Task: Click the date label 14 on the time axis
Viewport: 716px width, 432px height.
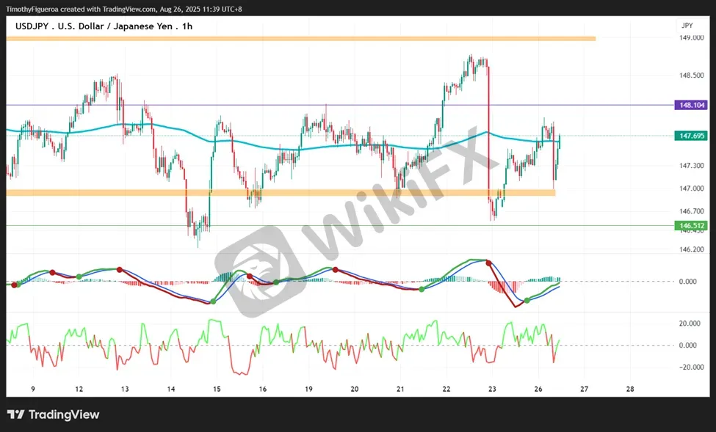Action: (171, 389)
